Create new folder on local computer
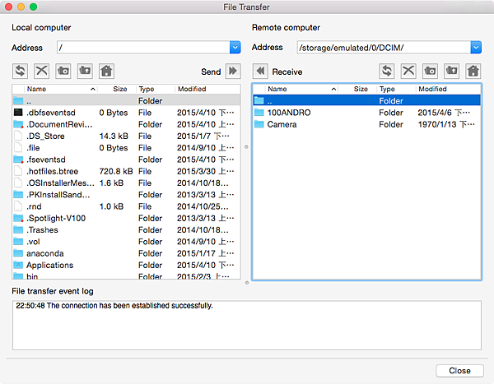Image resolution: width=494 pixels, height=384 pixels. [63, 72]
